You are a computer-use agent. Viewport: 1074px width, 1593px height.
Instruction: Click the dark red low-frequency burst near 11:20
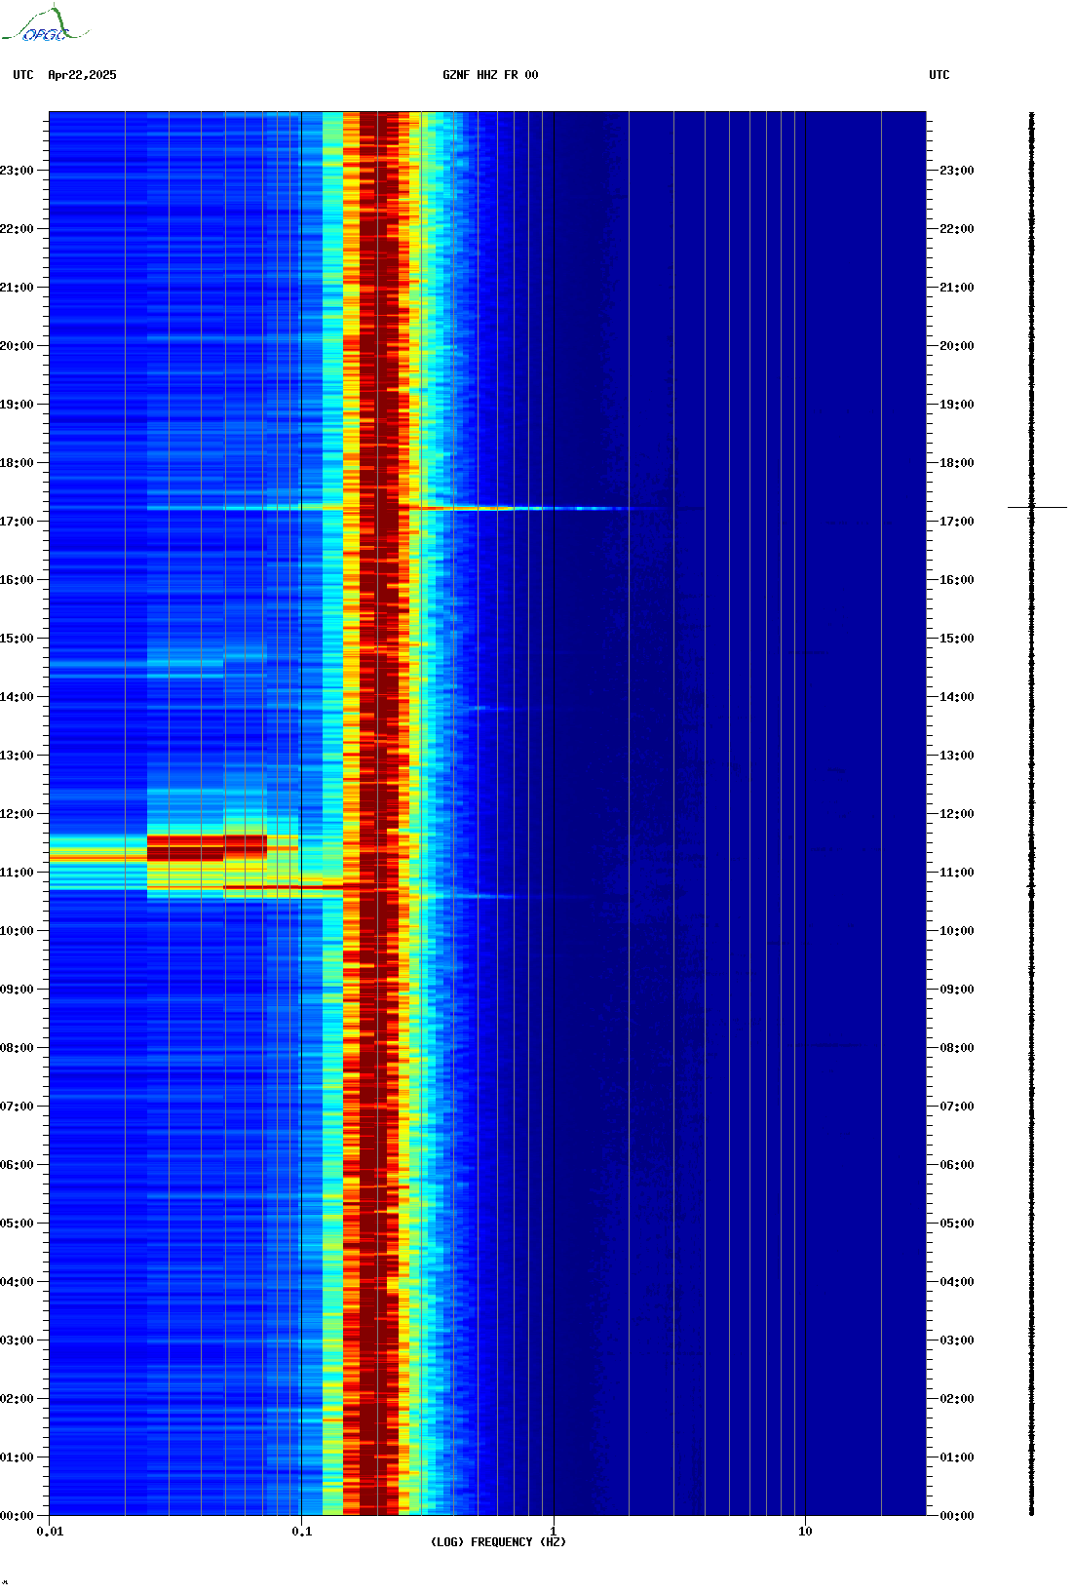[x=207, y=847]
